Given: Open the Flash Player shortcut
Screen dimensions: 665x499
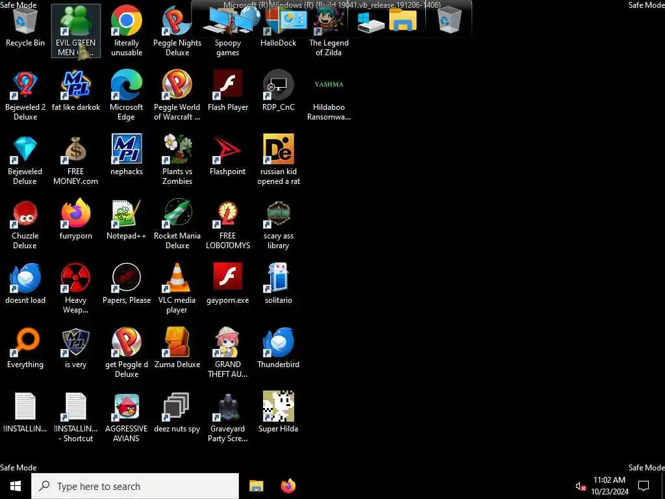Looking at the screenshot, I should point(228,91).
